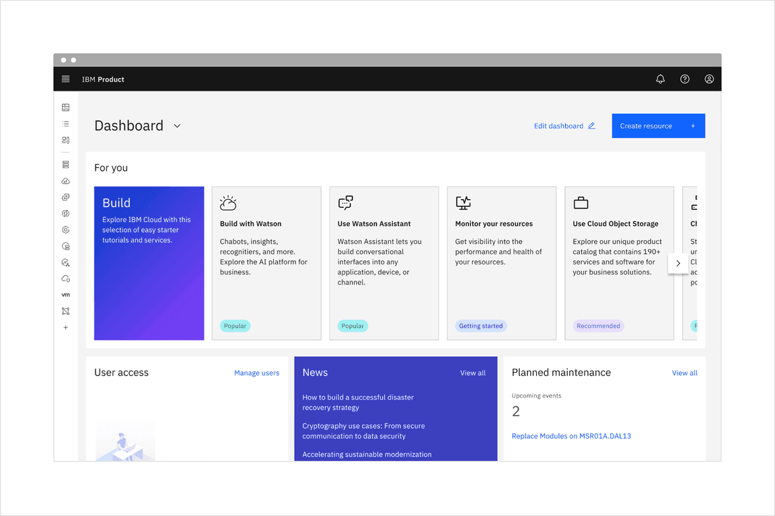Select the Popular tag on Build with Watson

tap(235, 325)
